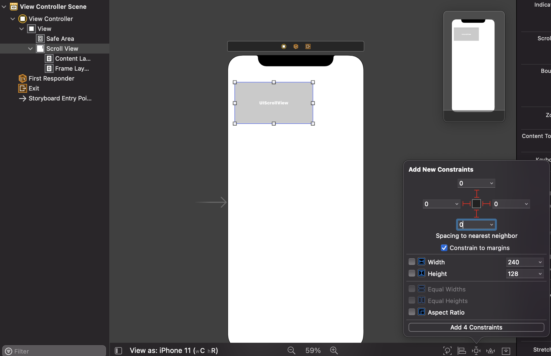Enable the Height constraint checkbox

[412, 273]
